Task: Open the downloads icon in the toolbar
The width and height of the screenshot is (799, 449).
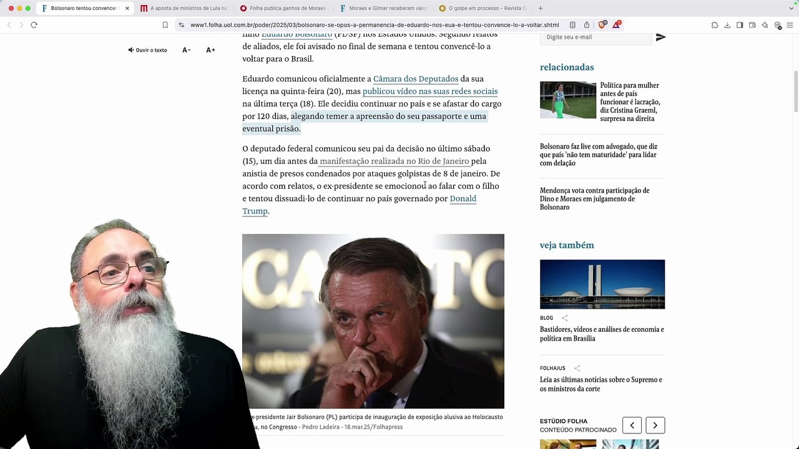Action: [727, 25]
